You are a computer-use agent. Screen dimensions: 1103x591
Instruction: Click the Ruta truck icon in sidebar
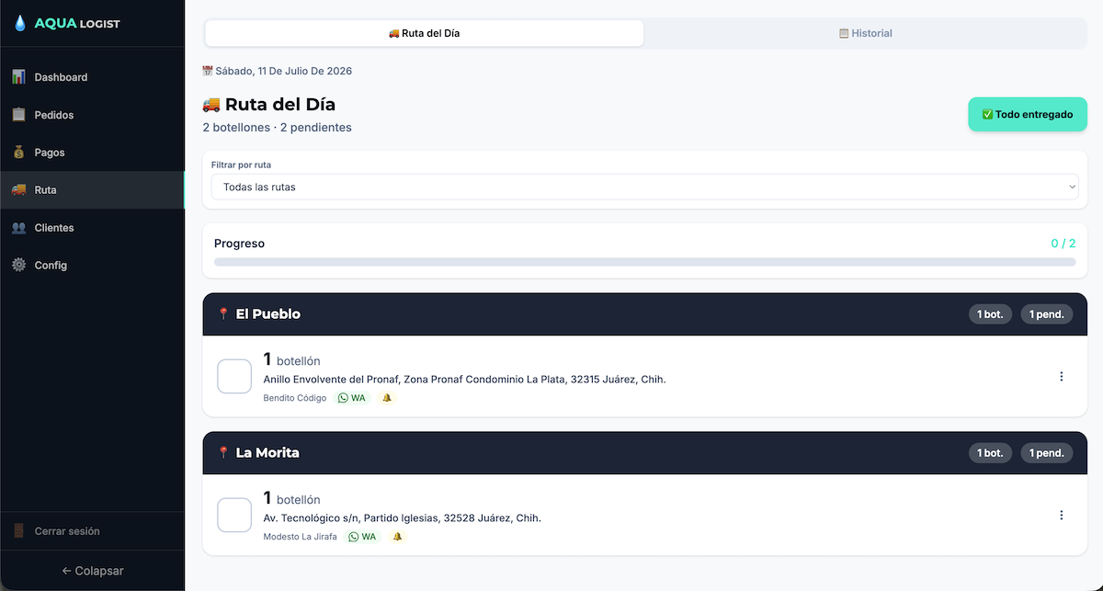point(18,190)
